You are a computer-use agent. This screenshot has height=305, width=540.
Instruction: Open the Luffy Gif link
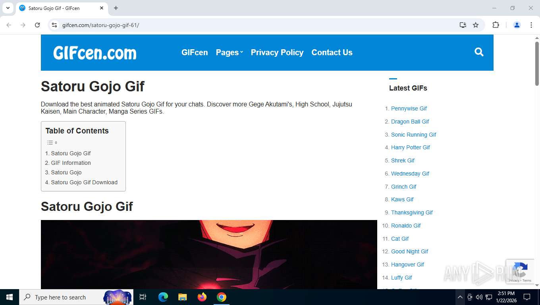pos(401,278)
